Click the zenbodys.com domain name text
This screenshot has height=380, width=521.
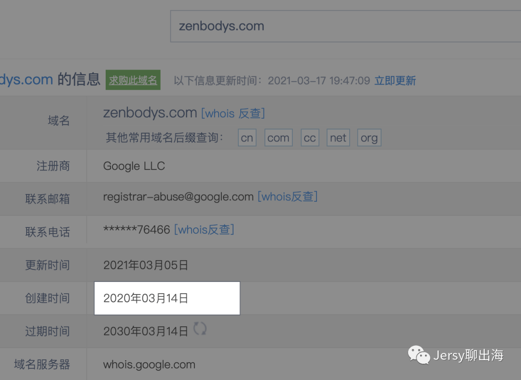click(150, 113)
